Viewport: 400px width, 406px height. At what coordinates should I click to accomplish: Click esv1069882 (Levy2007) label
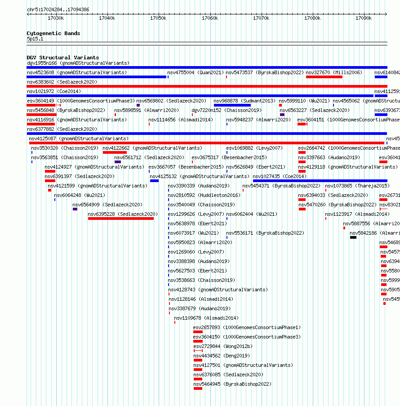254,148
